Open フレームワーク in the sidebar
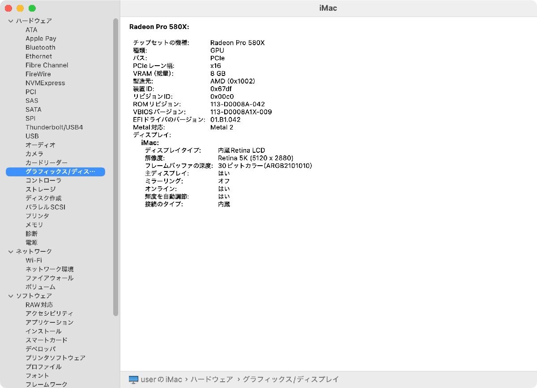The image size is (537, 388). click(47, 384)
